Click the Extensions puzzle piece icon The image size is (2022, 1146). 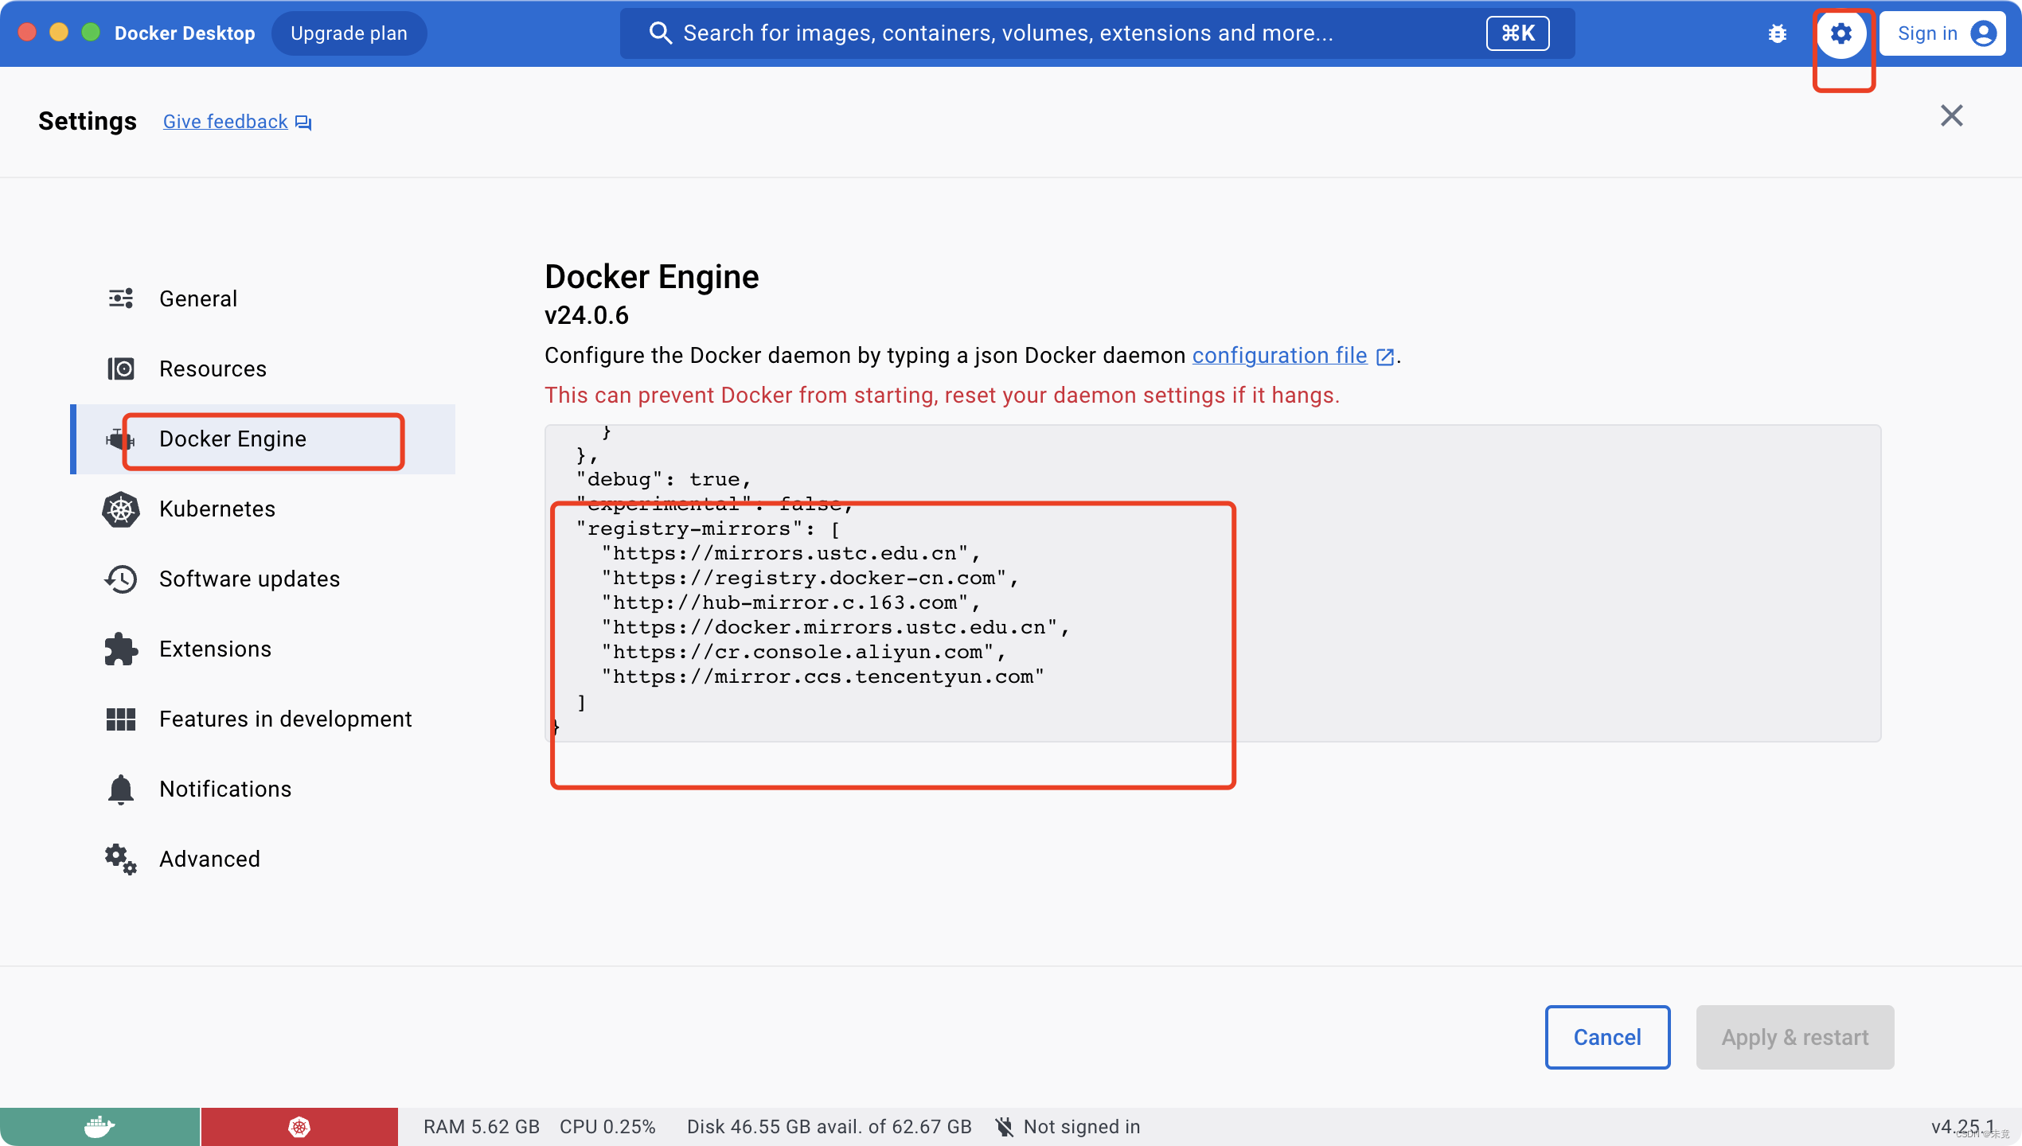(121, 649)
